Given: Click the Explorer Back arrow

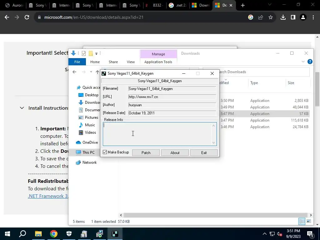Looking at the screenshot, I should pyautogui.click(x=74, y=72).
